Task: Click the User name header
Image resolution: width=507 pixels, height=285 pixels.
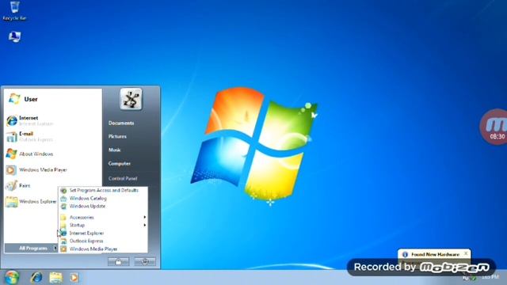Action: pyautogui.click(x=31, y=99)
